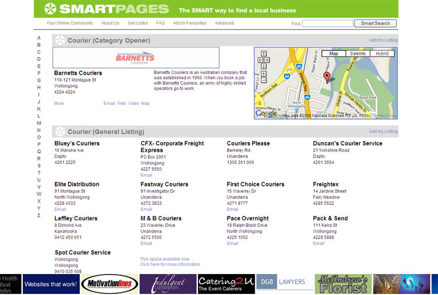Jump to letter S in index
The width and height of the screenshot is (438, 295).
[x=39, y=166]
